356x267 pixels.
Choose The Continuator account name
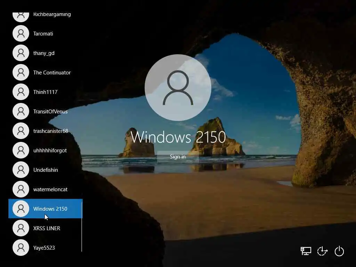[52, 72]
